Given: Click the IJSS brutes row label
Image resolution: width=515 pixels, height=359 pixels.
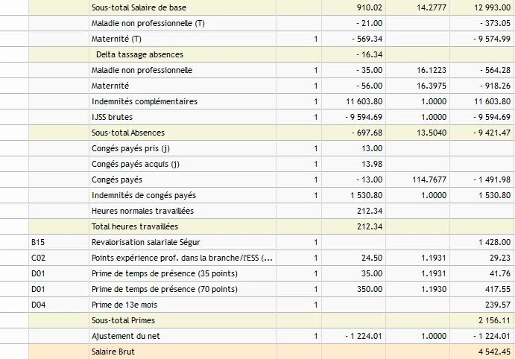Looking at the screenshot, I should tap(112, 117).
